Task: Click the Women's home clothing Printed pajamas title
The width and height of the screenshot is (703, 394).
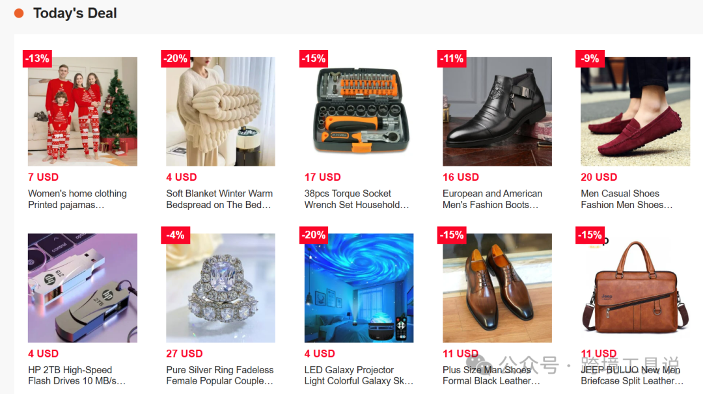Action: (77, 199)
